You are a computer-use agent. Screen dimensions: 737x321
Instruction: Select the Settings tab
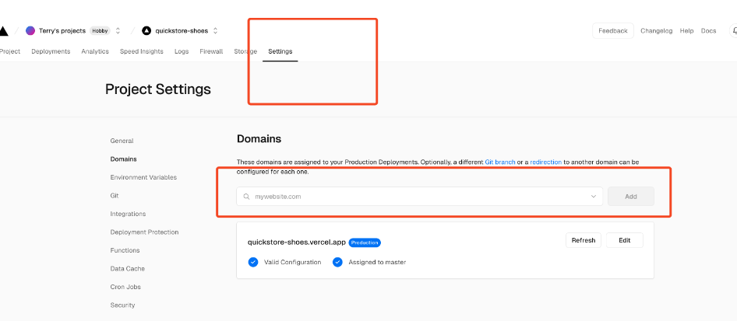pos(280,51)
